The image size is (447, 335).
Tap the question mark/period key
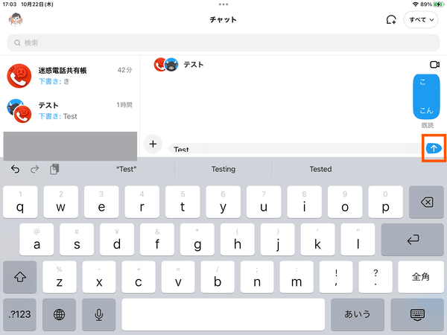pyautogui.click(x=375, y=277)
